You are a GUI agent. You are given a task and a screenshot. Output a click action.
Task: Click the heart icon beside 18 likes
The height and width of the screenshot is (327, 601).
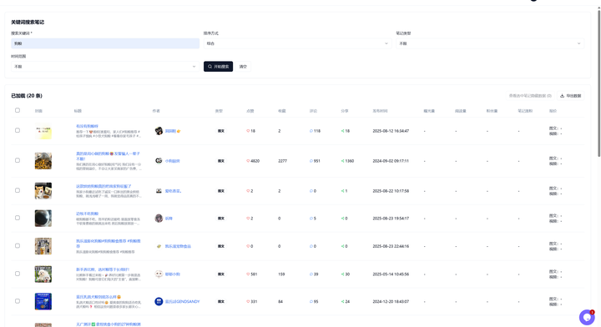[x=248, y=131]
